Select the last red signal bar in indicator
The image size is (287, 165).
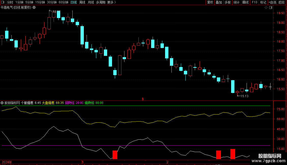(x=233, y=154)
